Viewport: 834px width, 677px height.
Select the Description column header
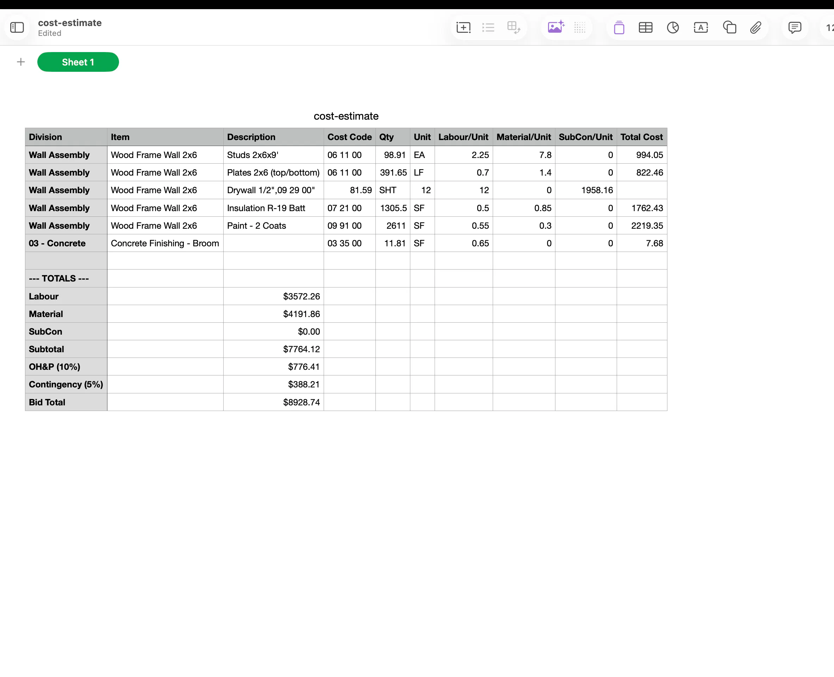point(274,137)
